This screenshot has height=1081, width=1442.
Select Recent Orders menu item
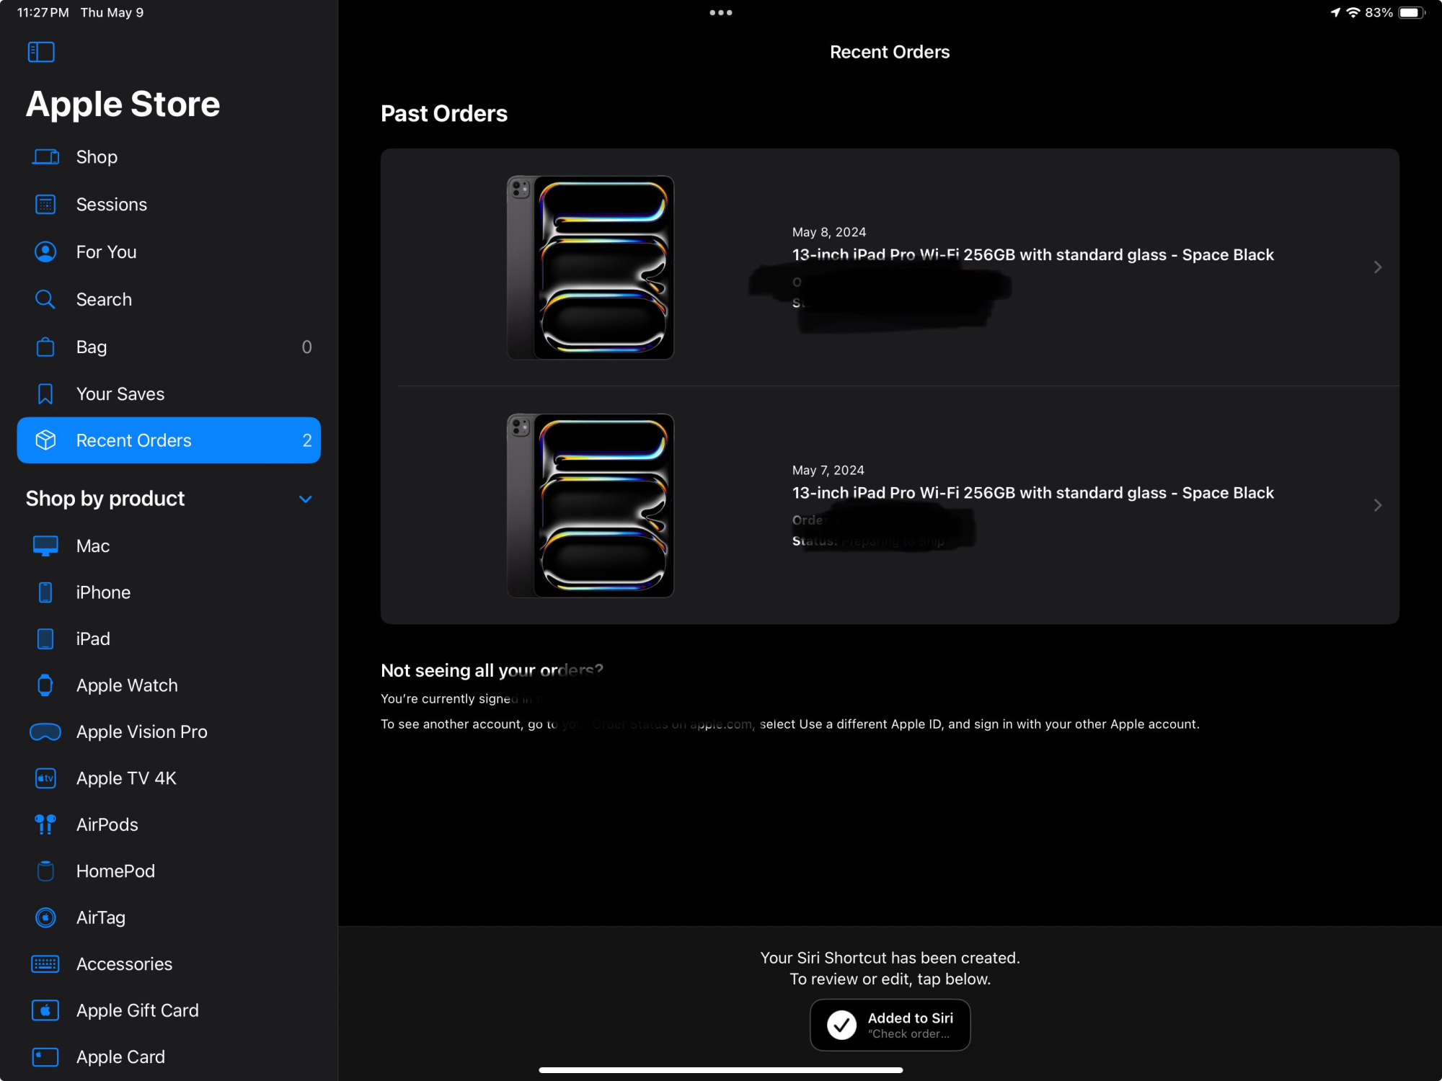[169, 440]
